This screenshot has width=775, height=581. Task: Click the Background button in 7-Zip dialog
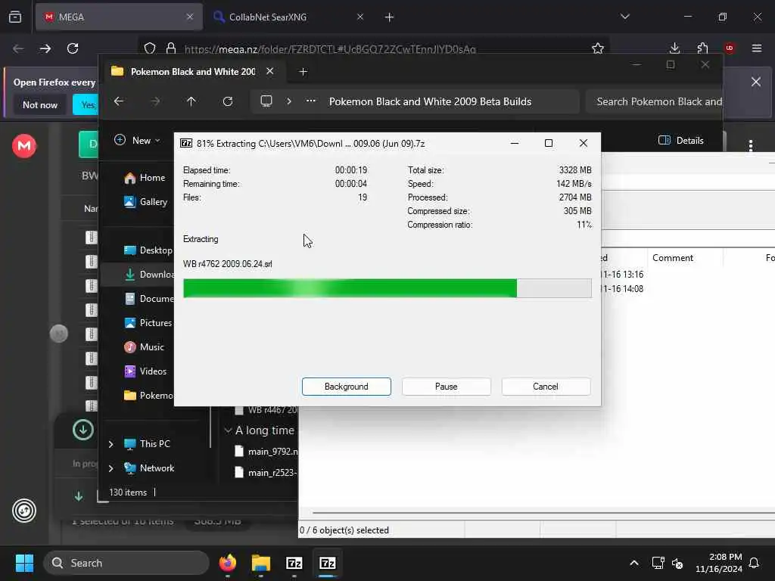[x=346, y=387]
